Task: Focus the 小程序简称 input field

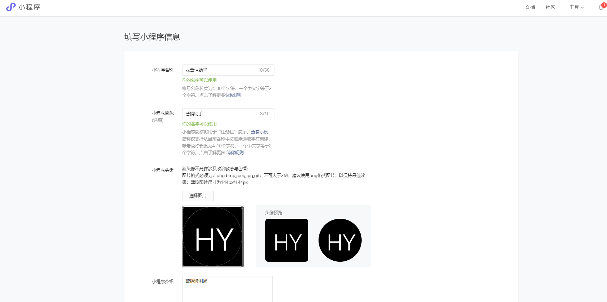Action: pos(228,114)
